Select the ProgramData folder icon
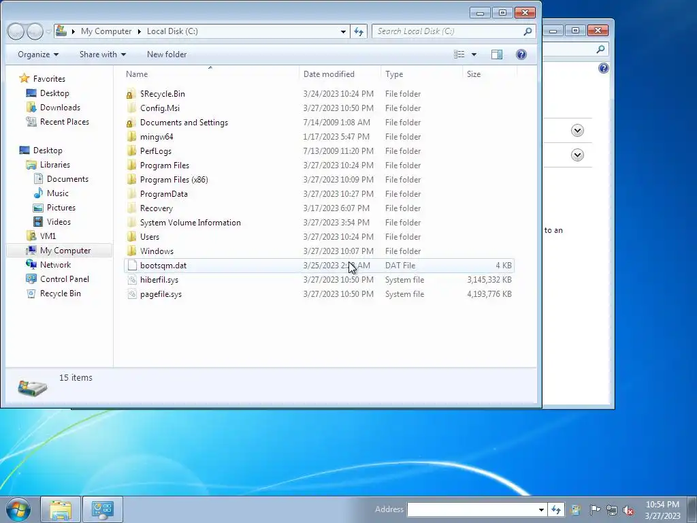The height and width of the screenshot is (523, 697). pyautogui.click(x=131, y=194)
